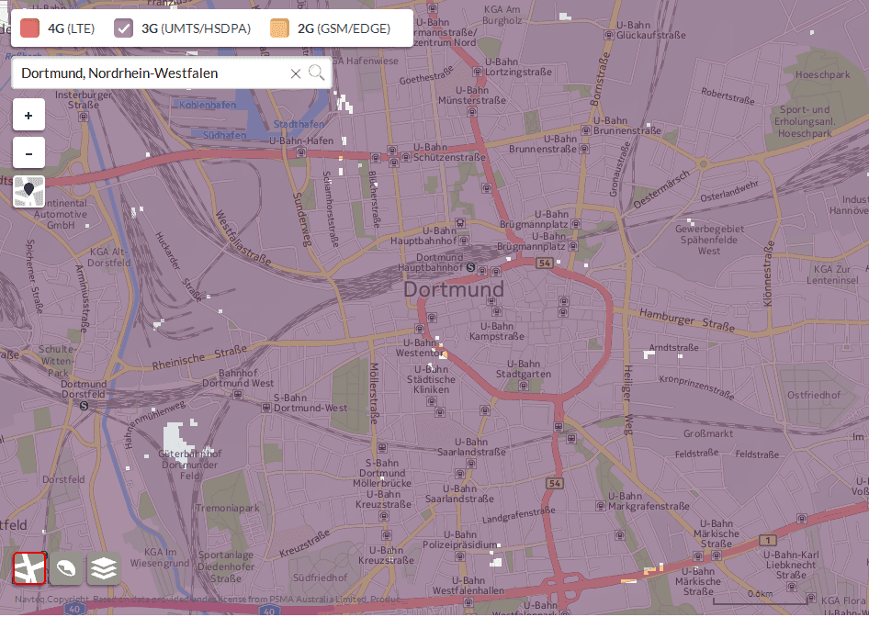Uncheck the 3G (UMTS/HSDPA) coverage layer
The height and width of the screenshot is (617, 869).
[124, 28]
